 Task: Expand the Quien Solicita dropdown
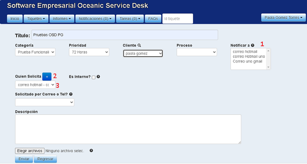[35, 85]
